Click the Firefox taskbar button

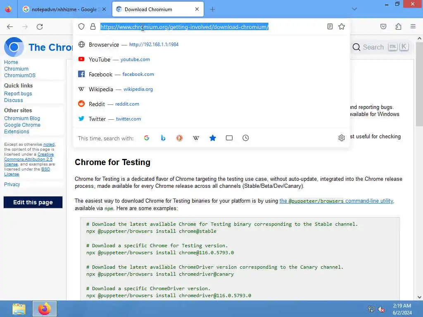pyautogui.click(x=45, y=309)
